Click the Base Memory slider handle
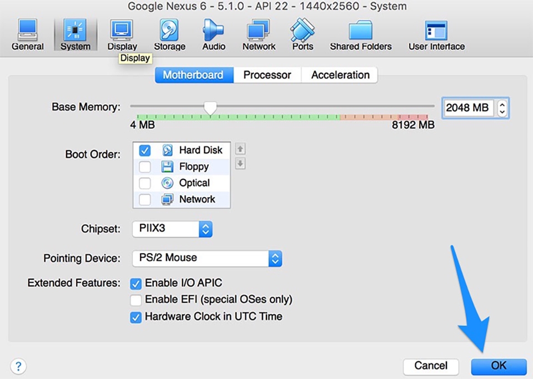533x379 pixels. pos(210,108)
